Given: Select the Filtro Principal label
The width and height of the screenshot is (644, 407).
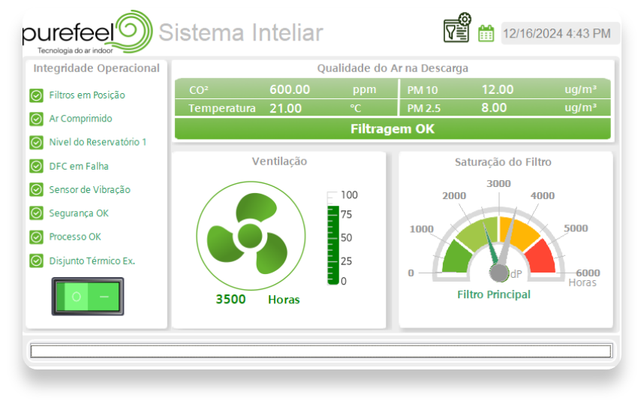Looking at the screenshot, I should coord(493,294).
